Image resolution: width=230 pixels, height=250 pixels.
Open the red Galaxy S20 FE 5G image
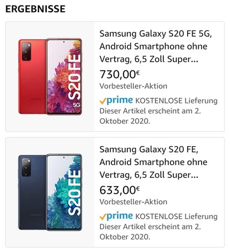(x=50, y=77)
